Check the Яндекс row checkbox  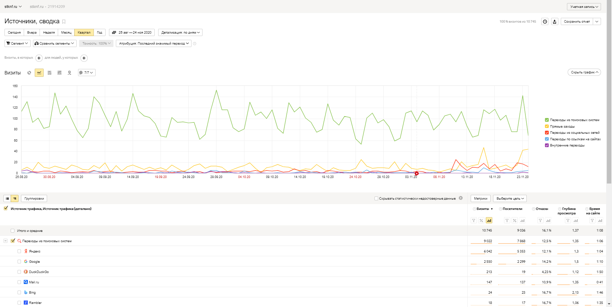point(19,251)
